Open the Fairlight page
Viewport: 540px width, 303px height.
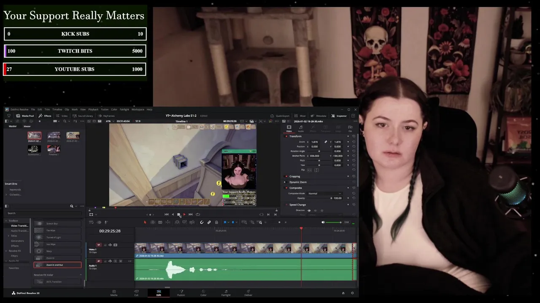(226, 292)
